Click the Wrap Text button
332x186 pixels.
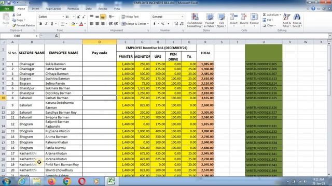coord(130,17)
